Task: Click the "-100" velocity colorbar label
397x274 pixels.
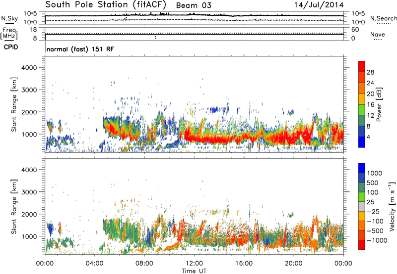Action: click(375, 221)
